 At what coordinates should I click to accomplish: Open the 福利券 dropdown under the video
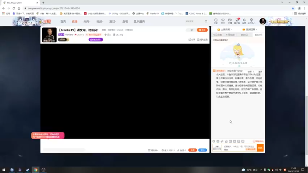[153, 150]
